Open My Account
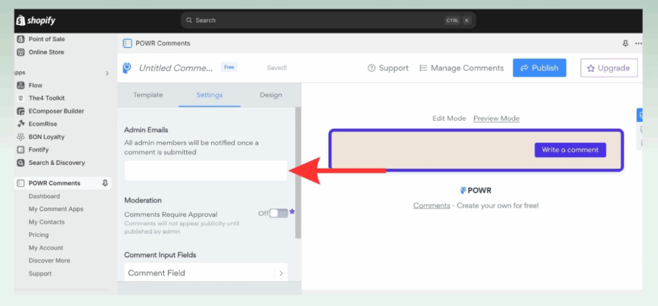 pyautogui.click(x=46, y=248)
